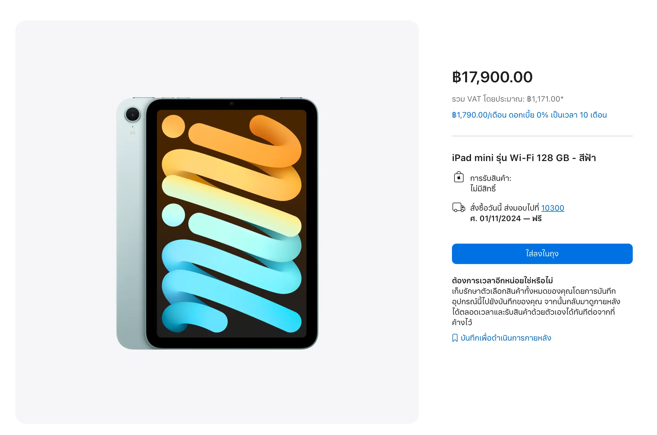Screen dimensions: 657x435
Task: Open the 10300 postal code link
Action: [x=552, y=208]
